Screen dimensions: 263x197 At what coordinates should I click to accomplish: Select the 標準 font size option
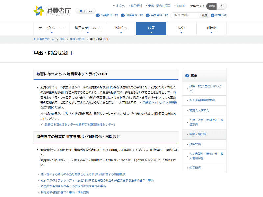click(x=212, y=6)
